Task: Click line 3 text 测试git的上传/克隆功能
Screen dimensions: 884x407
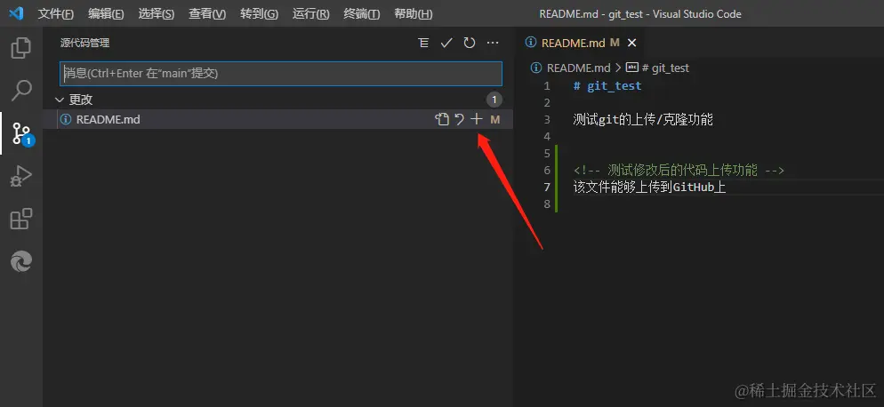Action: [643, 119]
